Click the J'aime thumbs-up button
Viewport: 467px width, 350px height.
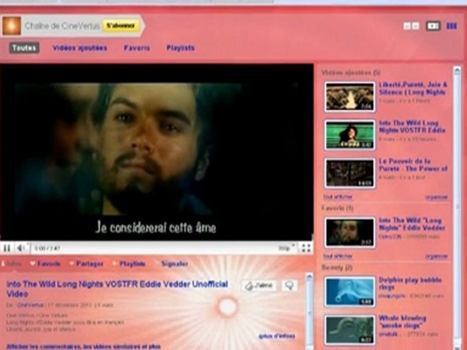point(259,286)
